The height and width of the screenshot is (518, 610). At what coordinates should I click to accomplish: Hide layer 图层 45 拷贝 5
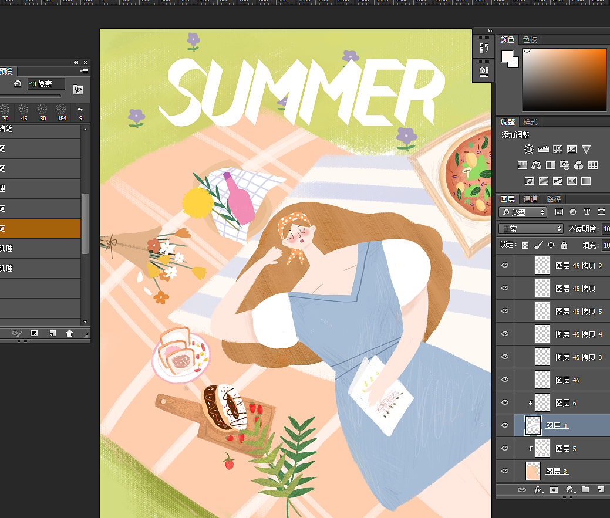tap(505, 311)
